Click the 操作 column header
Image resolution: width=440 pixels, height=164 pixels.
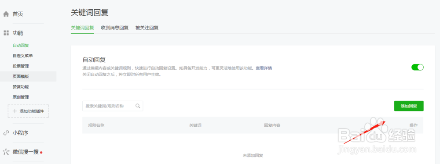(x=413, y=125)
